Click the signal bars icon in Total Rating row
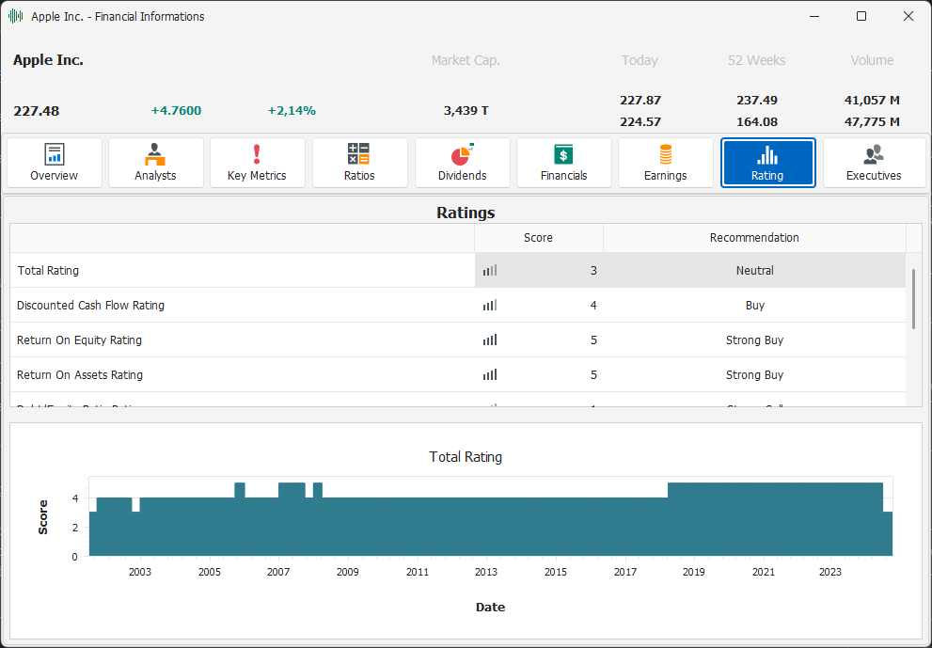The image size is (932, 648). pyautogui.click(x=490, y=271)
